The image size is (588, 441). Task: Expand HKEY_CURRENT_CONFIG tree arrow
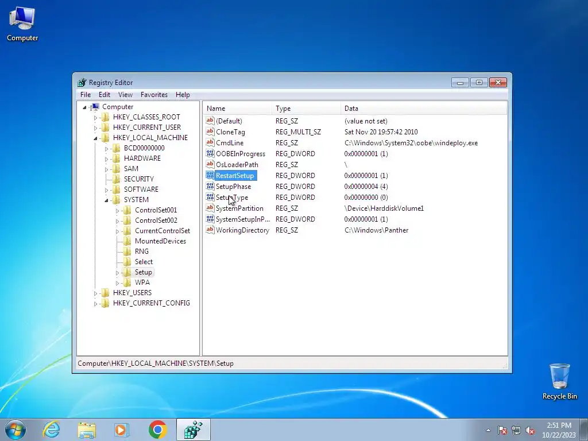[96, 304]
